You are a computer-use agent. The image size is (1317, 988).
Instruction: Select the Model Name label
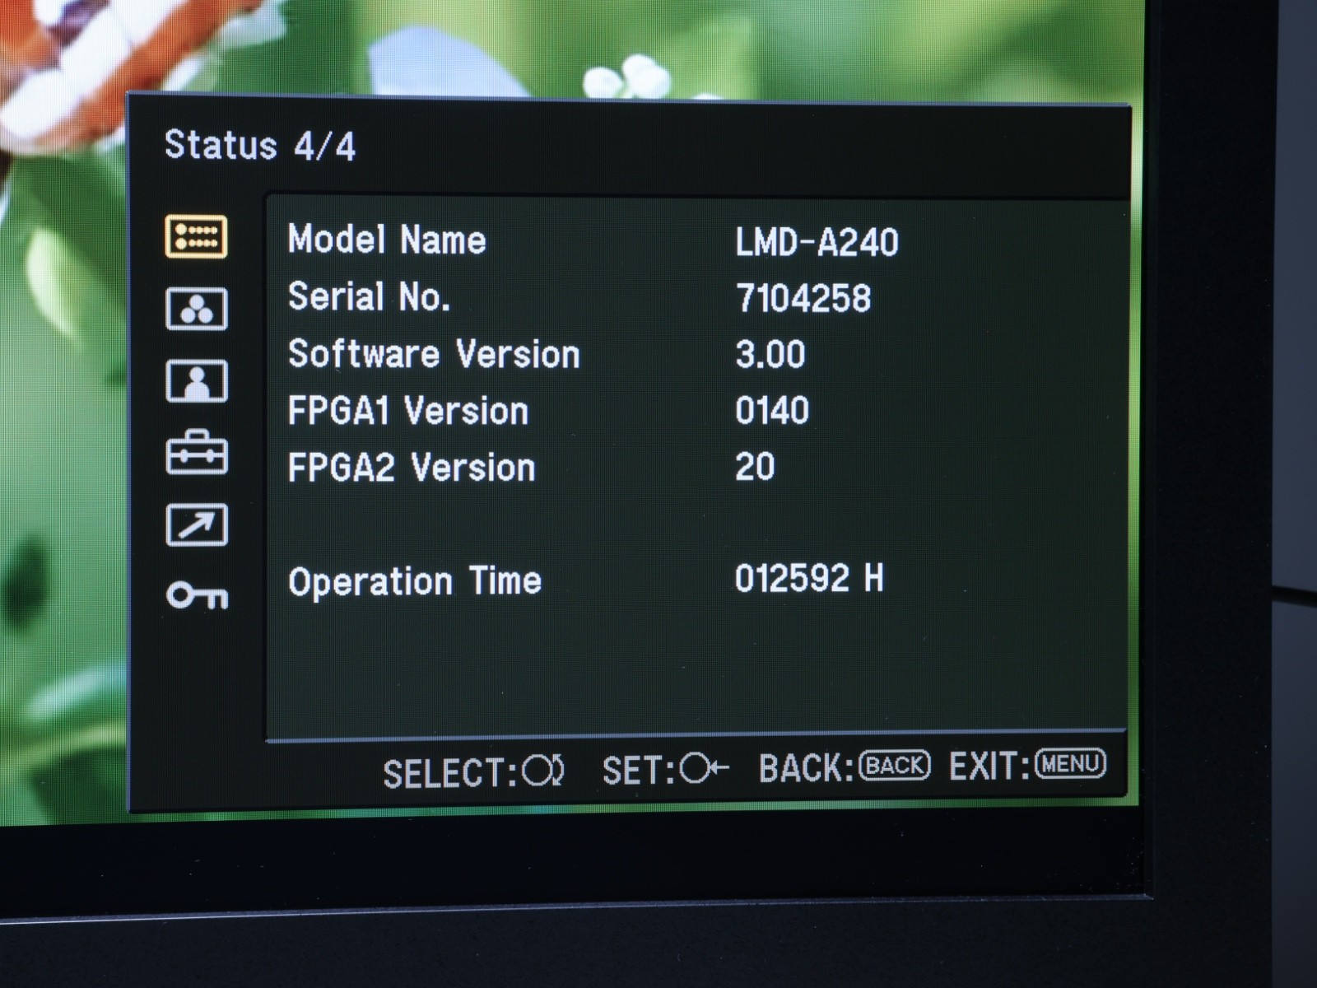click(x=387, y=240)
